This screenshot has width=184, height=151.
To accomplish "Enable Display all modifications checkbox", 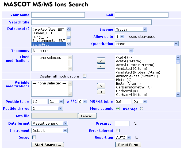I will pyautogui.click(x=85, y=76).
